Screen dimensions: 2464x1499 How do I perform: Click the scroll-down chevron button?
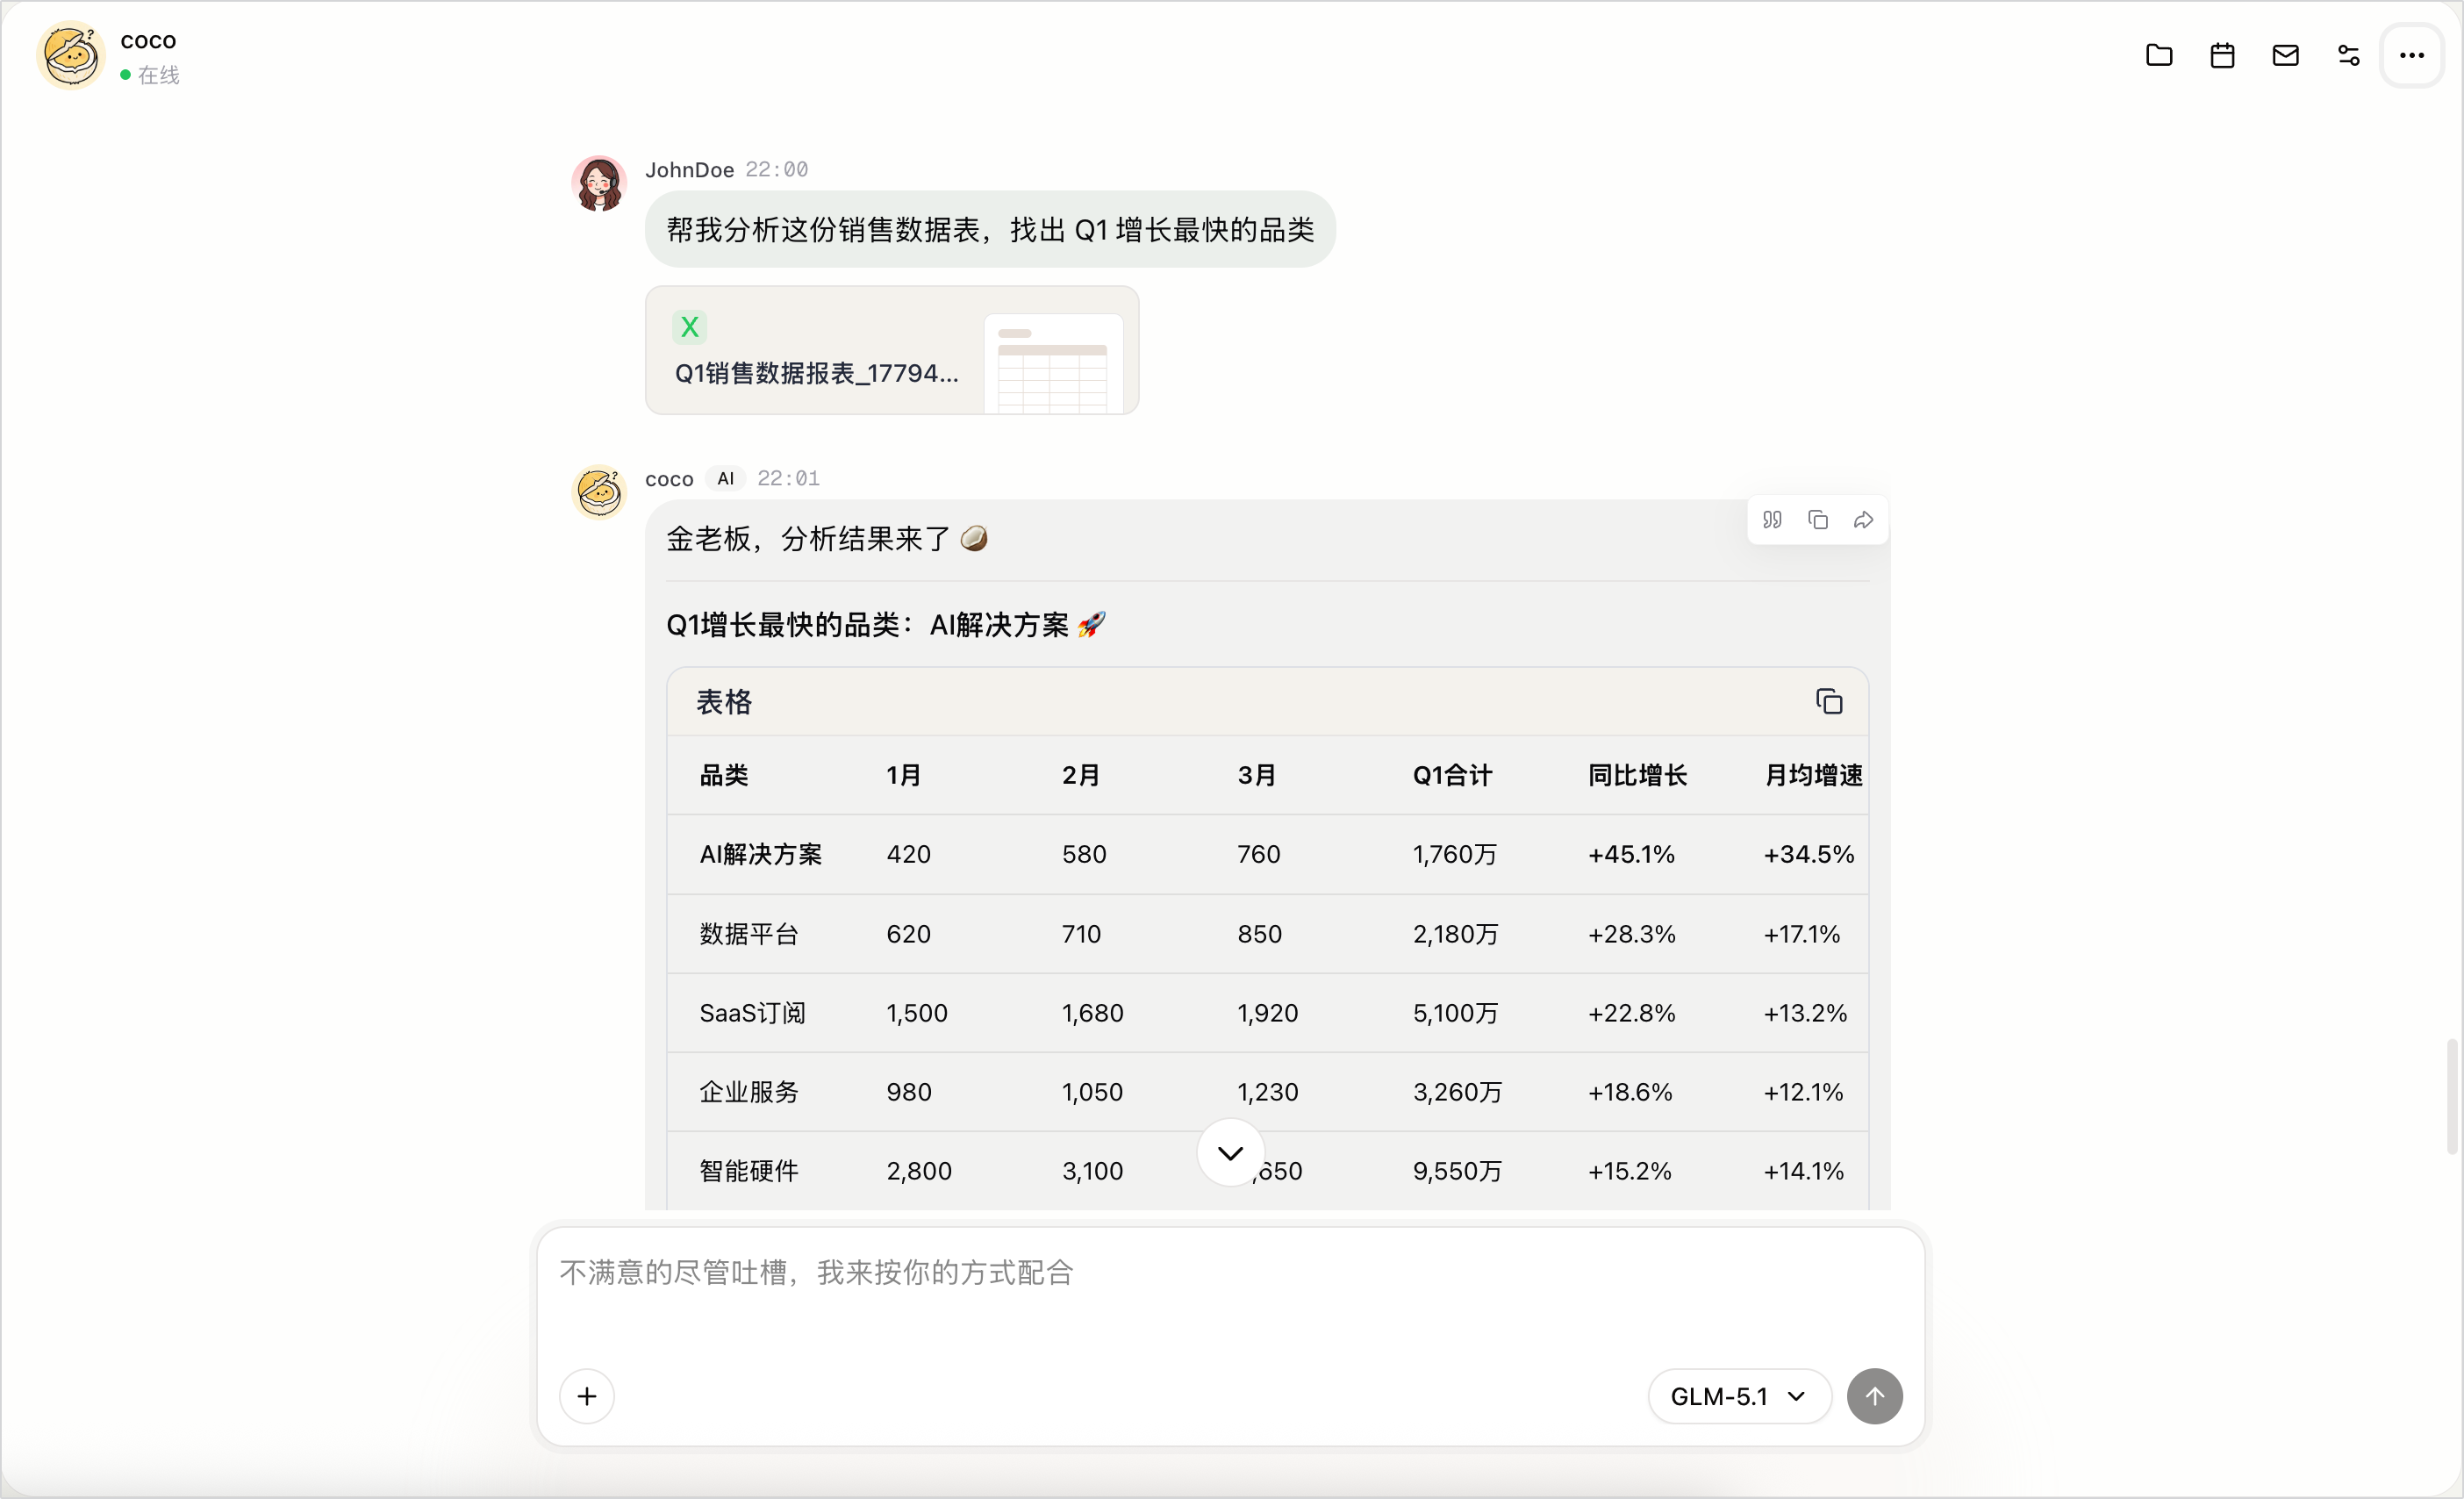tap(1231, 1153)
